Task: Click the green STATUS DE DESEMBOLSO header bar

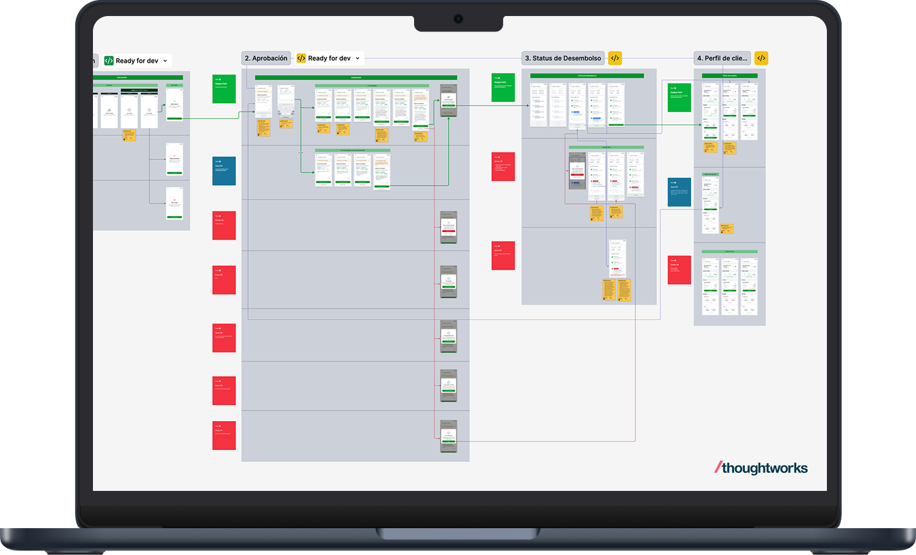Action: coord(587,76)
